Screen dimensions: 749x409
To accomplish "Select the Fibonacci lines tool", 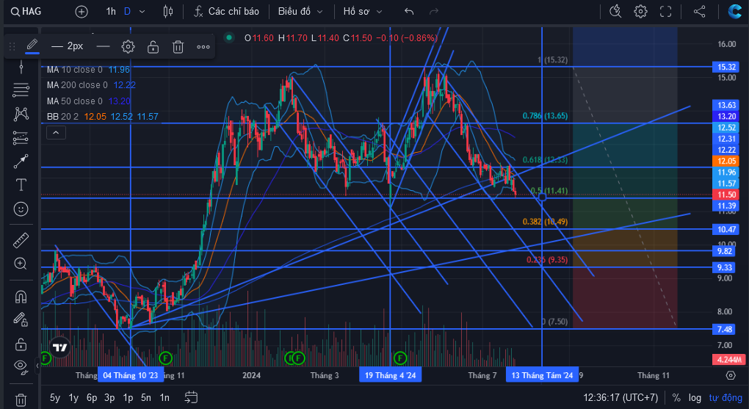I will [21, 90].
